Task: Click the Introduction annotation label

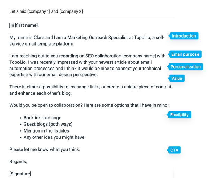Action: click(184, 36)
